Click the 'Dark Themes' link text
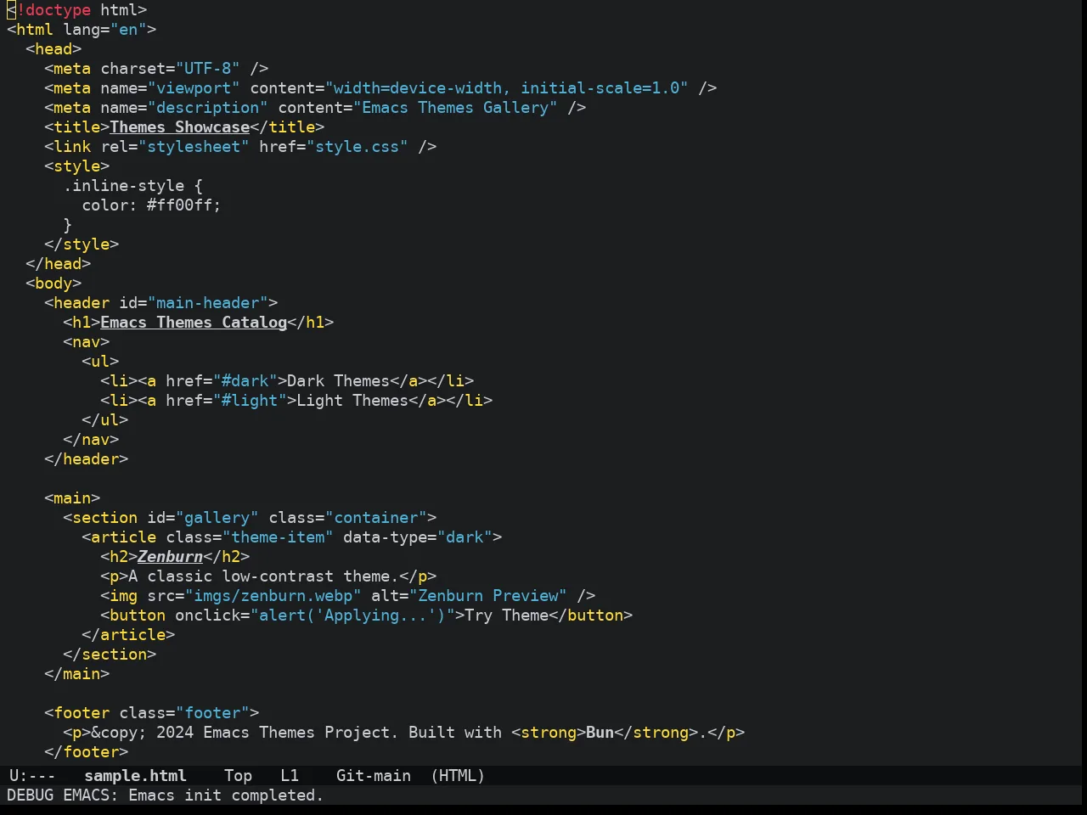Image resolution: width=1087 pixels, height=815 pixels. (339, 381)
